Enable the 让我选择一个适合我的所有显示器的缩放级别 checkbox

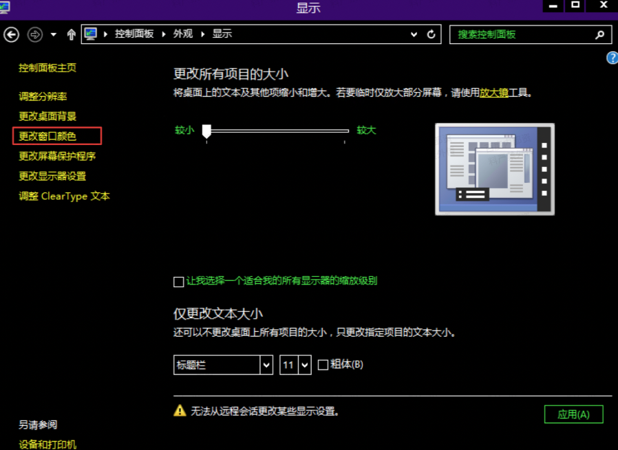click(x=179, y=282)
